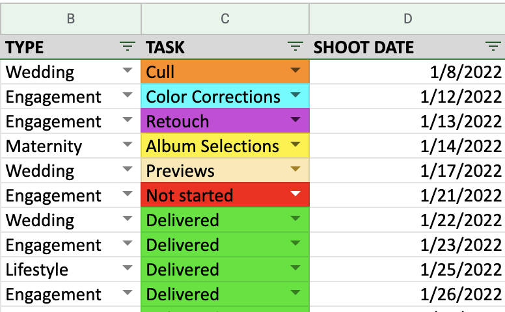The height and width of the screenshot is (312, 505).
Task: Open Previews task dropdown arrow
Action: pos(295,168)
